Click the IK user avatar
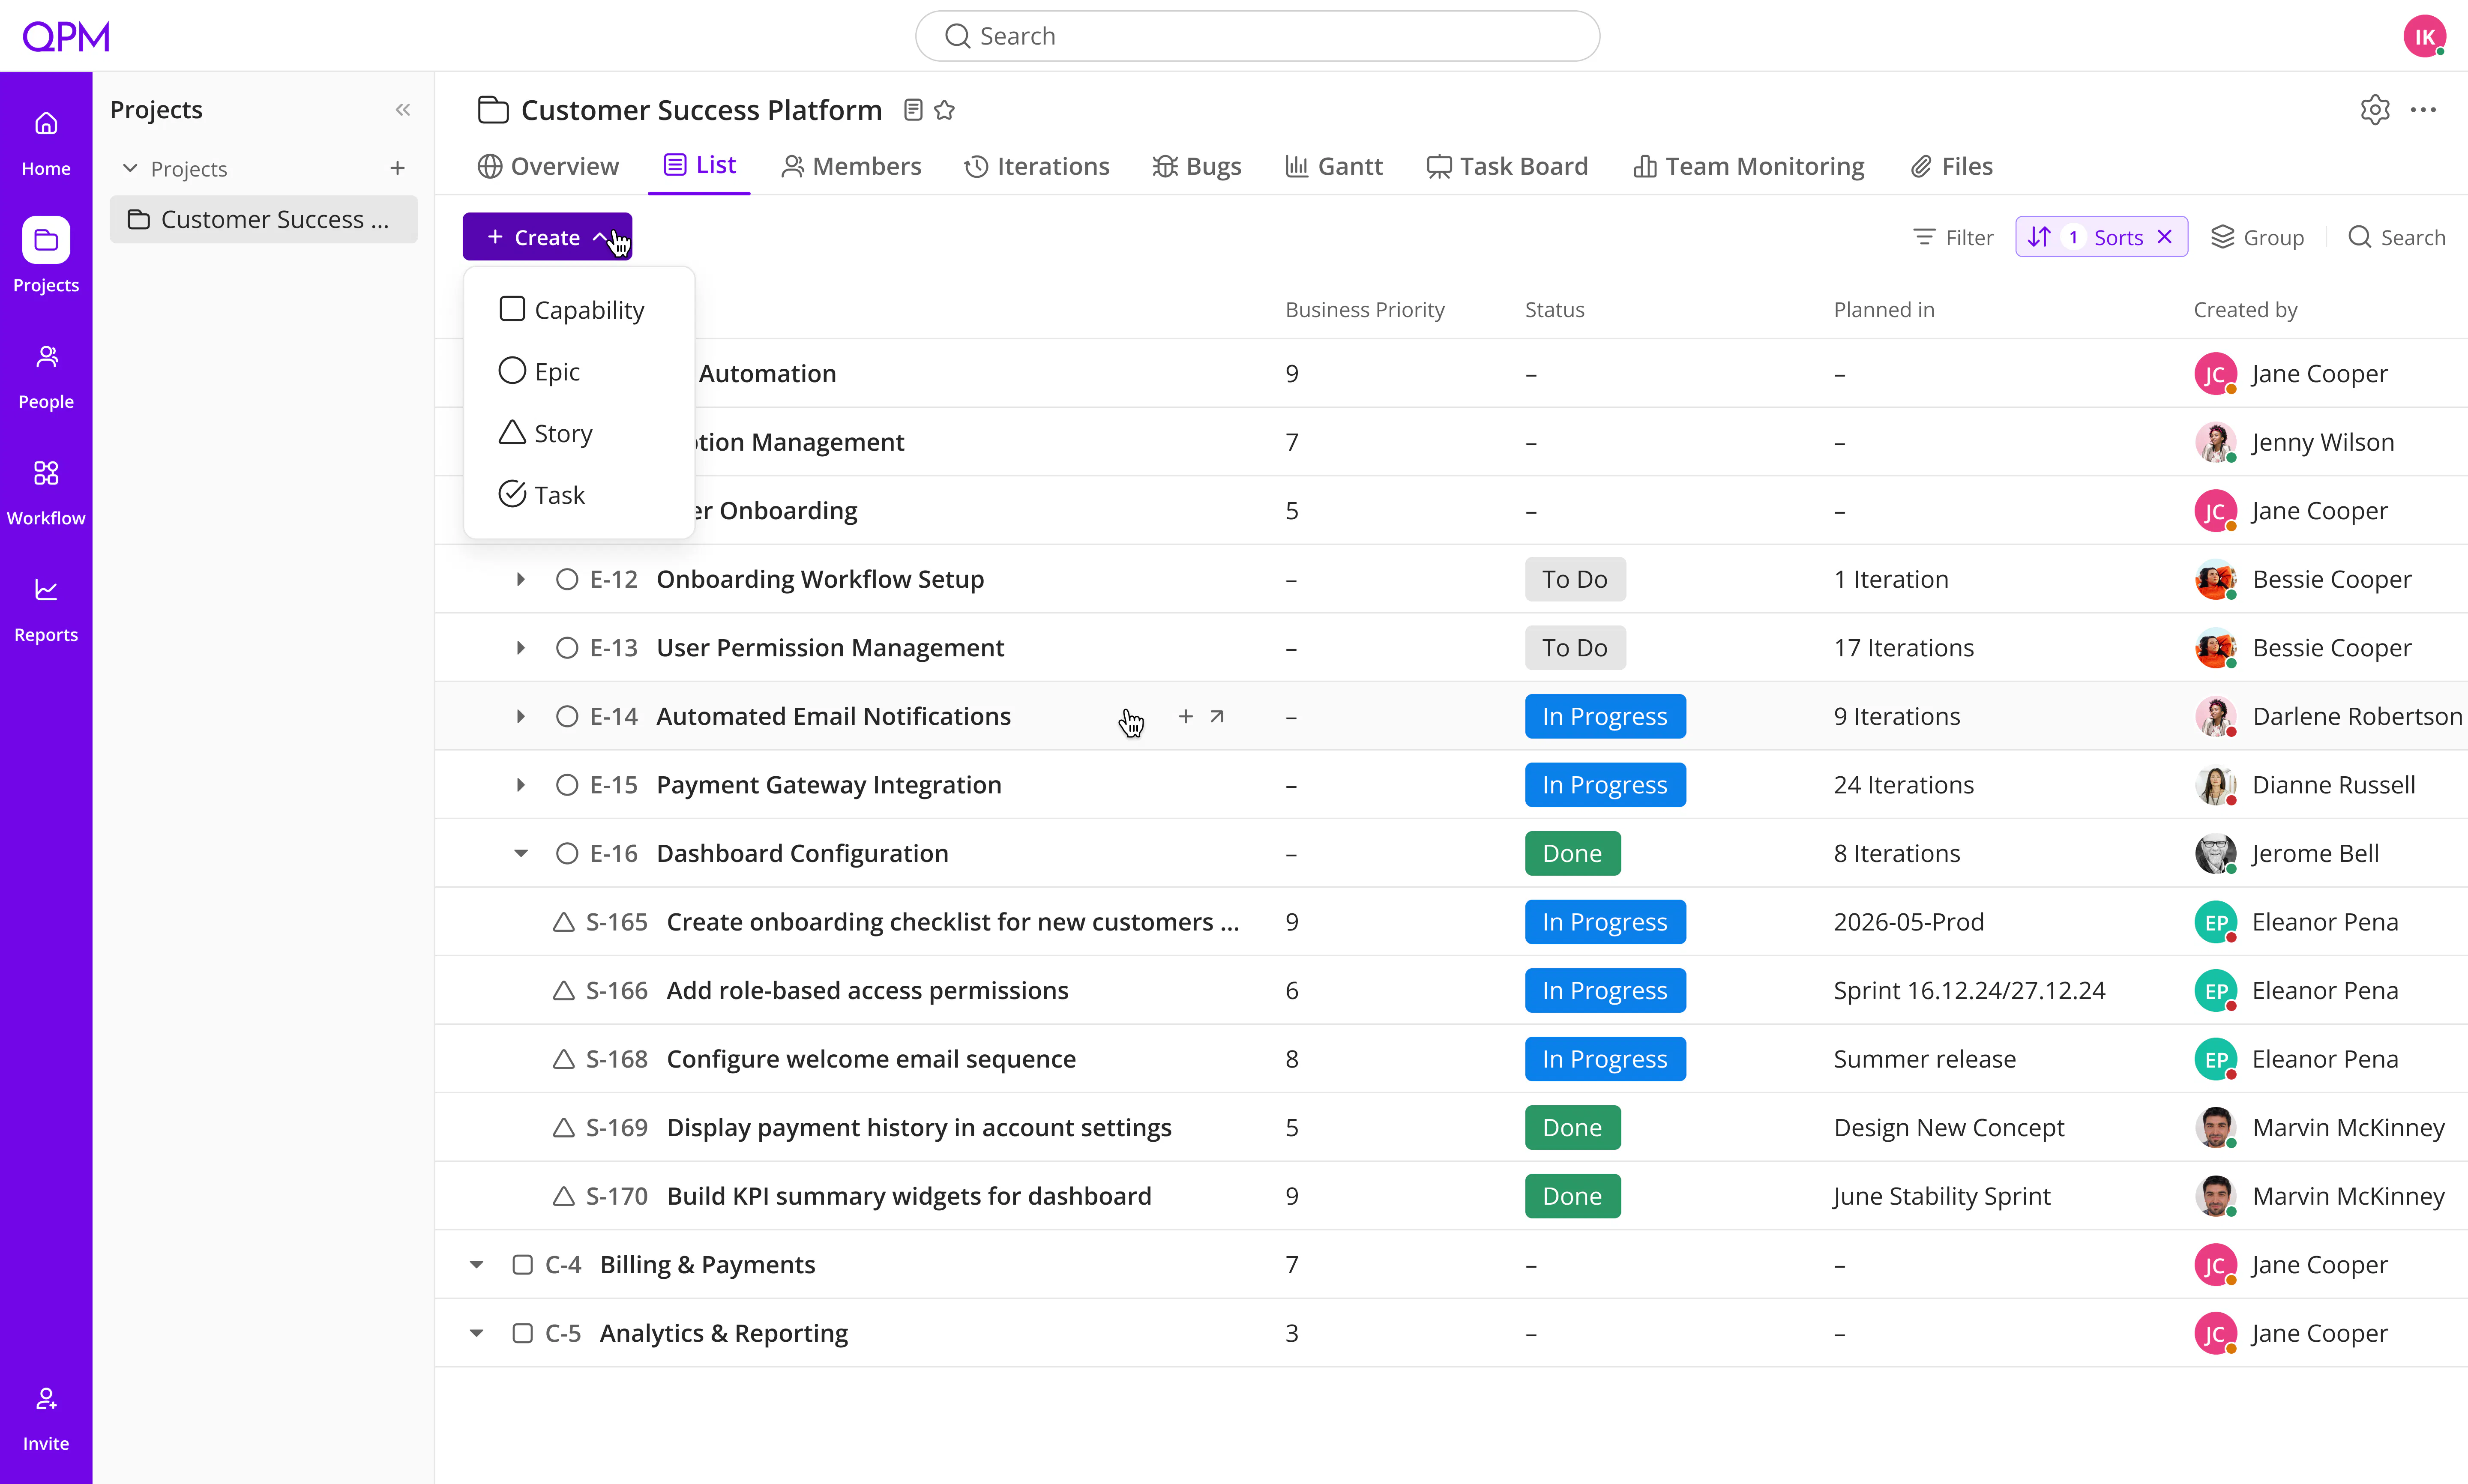 coord(2425,36)
